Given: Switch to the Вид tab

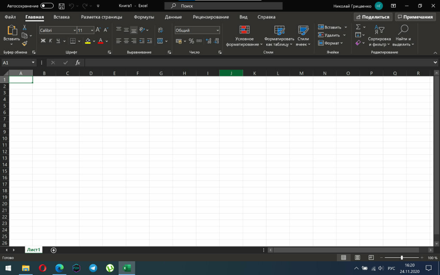Looking at the screenshot, I should (243, 17).
